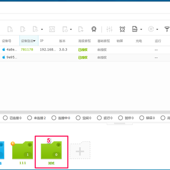Click the green alias 781178

point(27,50)
